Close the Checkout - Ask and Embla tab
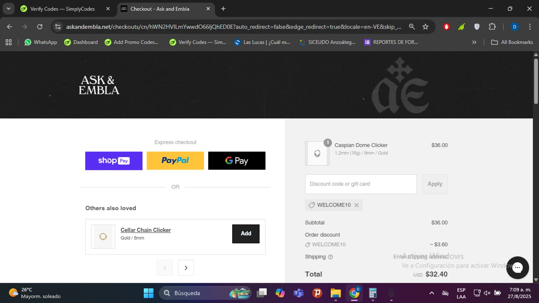 coord(208,9)
